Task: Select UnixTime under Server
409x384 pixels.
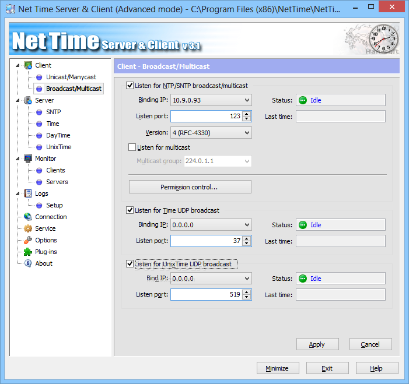Action: (x=59, y=147)
